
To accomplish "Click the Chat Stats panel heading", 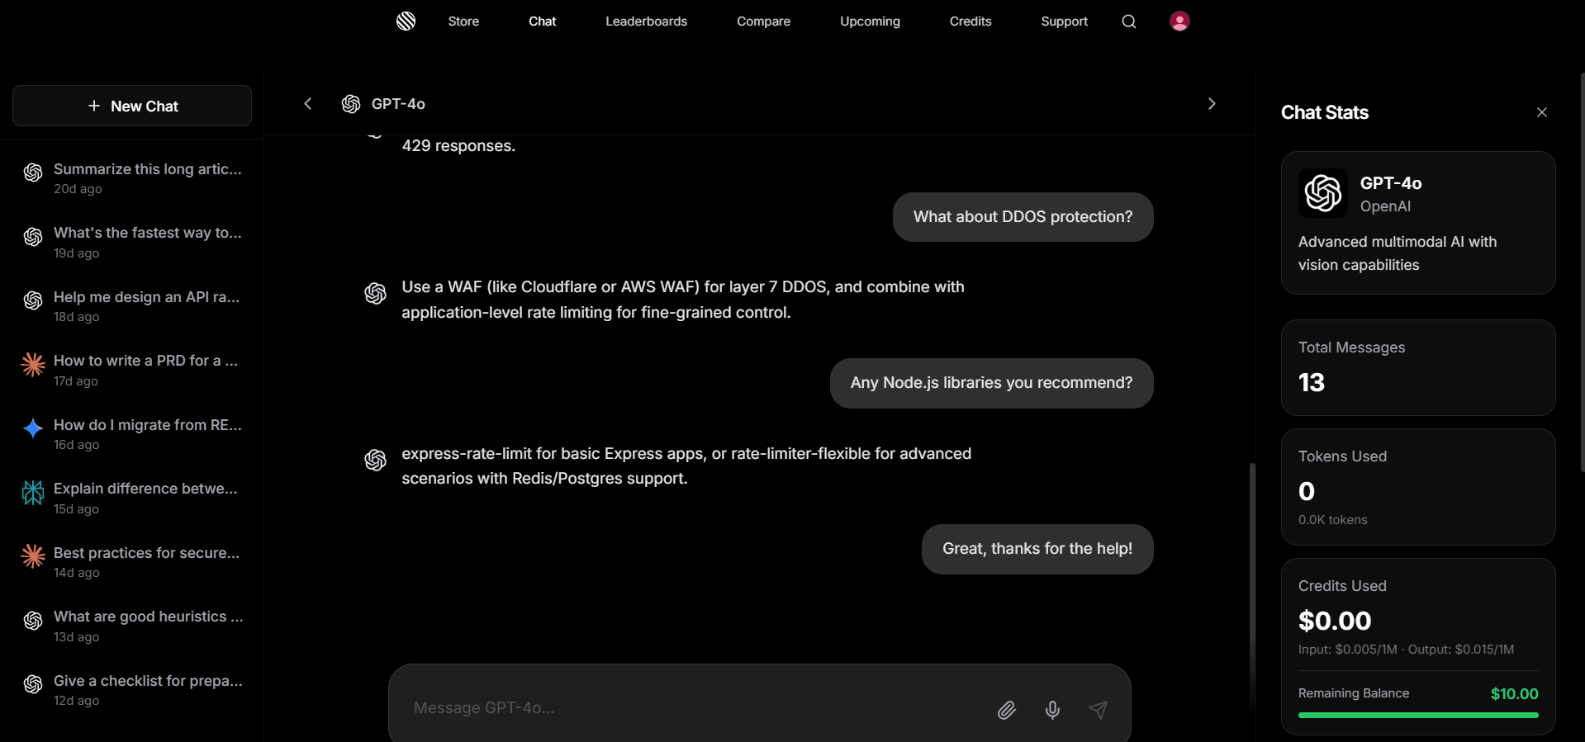I will point(1325,112).
